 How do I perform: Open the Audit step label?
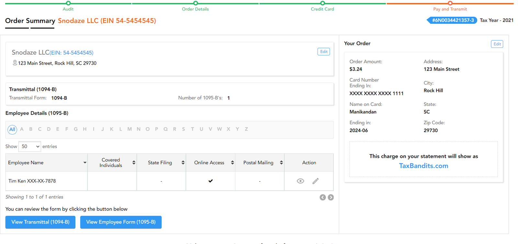click(x=68, y=9)
